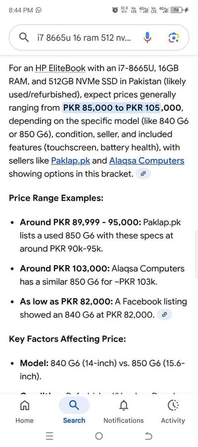
Task: Open Notifications bell icon
Action: (124, 405)
